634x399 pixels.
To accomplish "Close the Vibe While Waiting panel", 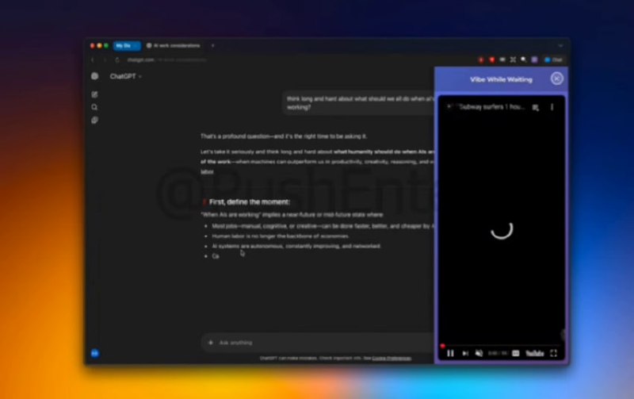I will [557, 79].
